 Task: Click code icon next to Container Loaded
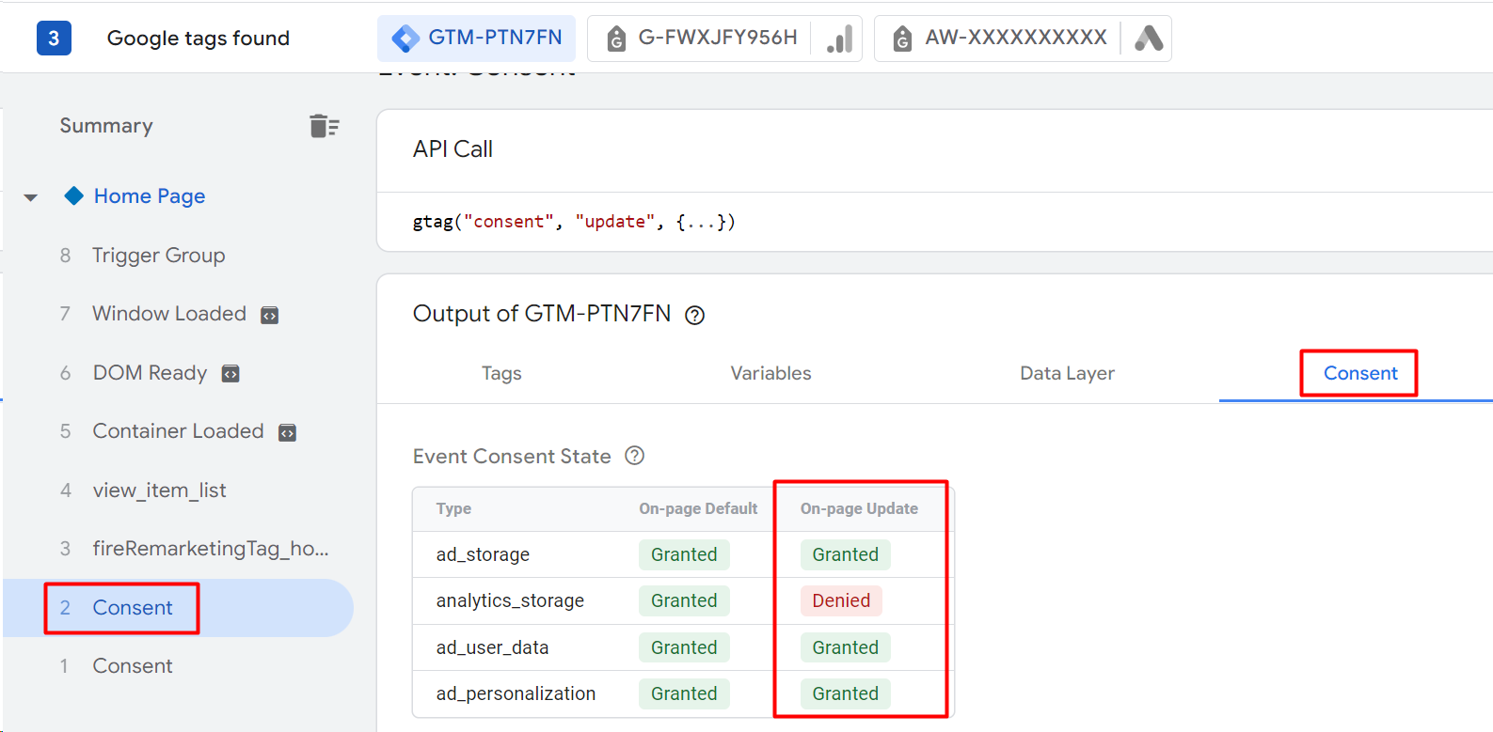(288, 432)
